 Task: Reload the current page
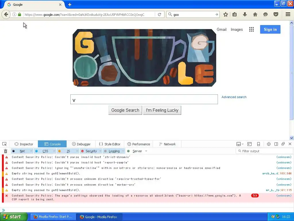160,14
